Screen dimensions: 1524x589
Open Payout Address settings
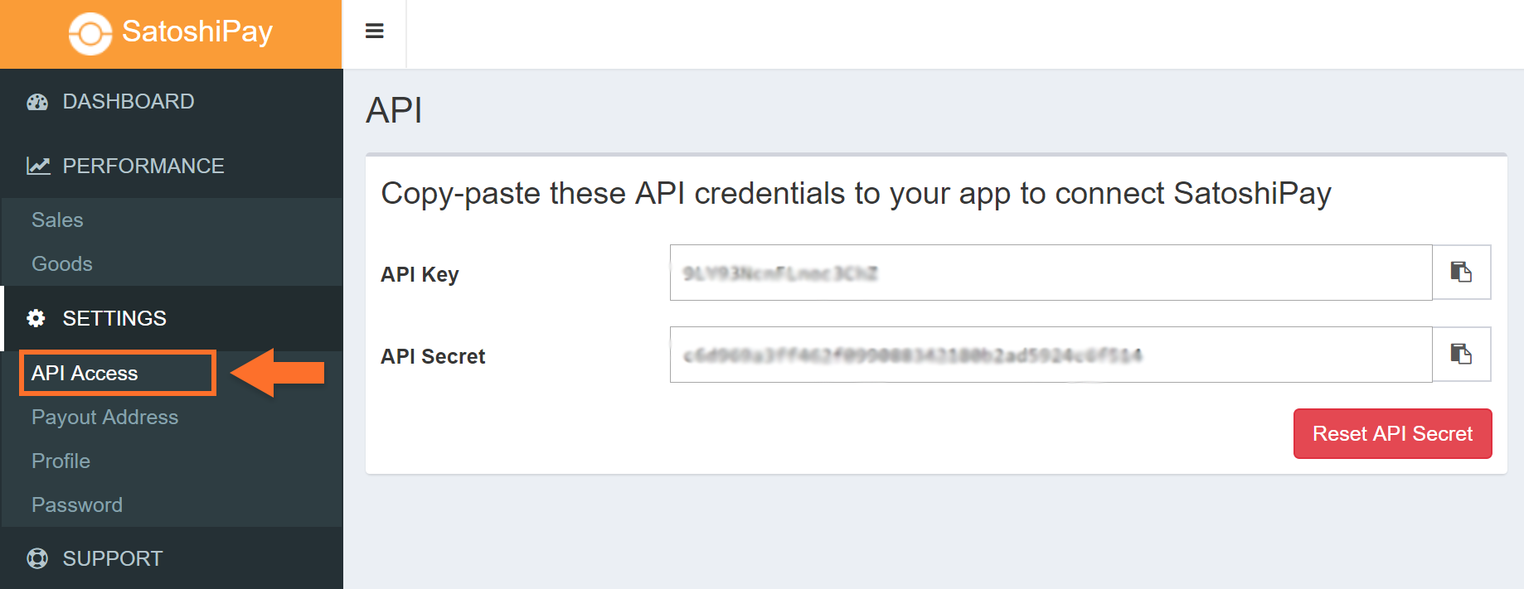click(x=104, y=417)
